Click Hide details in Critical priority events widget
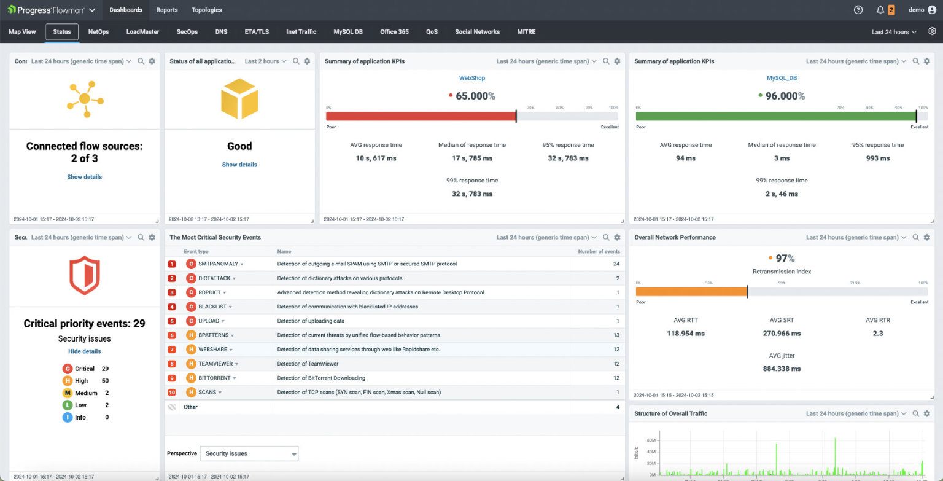 [84, 351]
